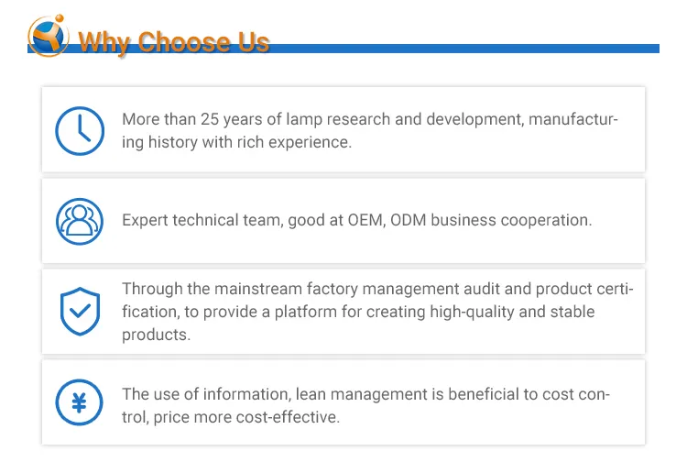Image resolution: width=687 pixels, height=462 pixels.
Task: Click the line starting "More than 25 years"
Action: (370, 120)
